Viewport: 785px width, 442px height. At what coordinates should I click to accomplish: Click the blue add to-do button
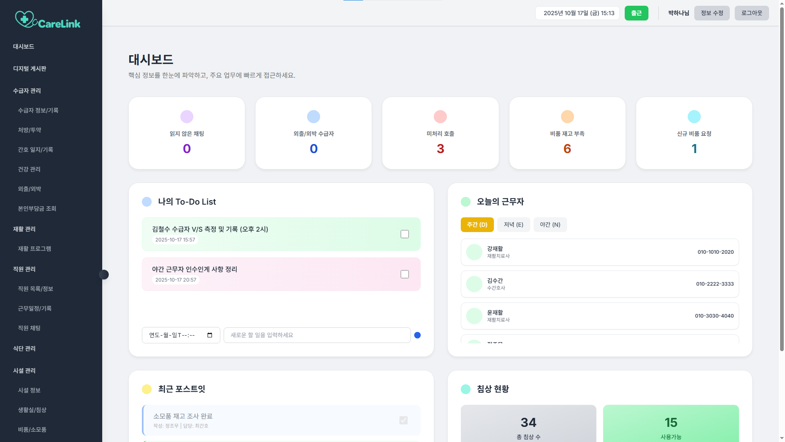tap(417, 335)
